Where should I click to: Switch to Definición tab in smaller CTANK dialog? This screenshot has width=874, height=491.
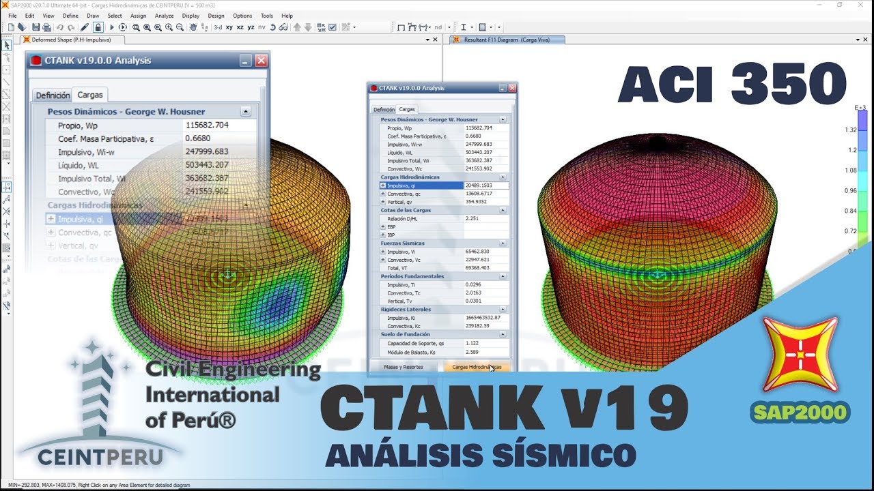coord(384,109)
